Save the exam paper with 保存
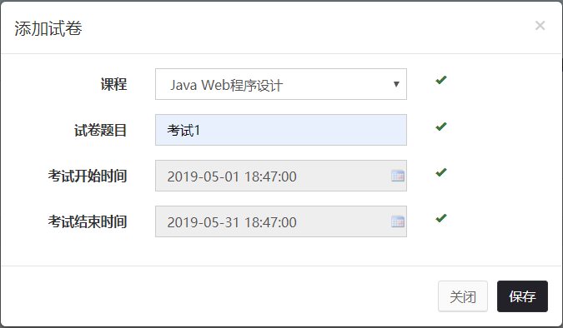 [x=522, y=296]
